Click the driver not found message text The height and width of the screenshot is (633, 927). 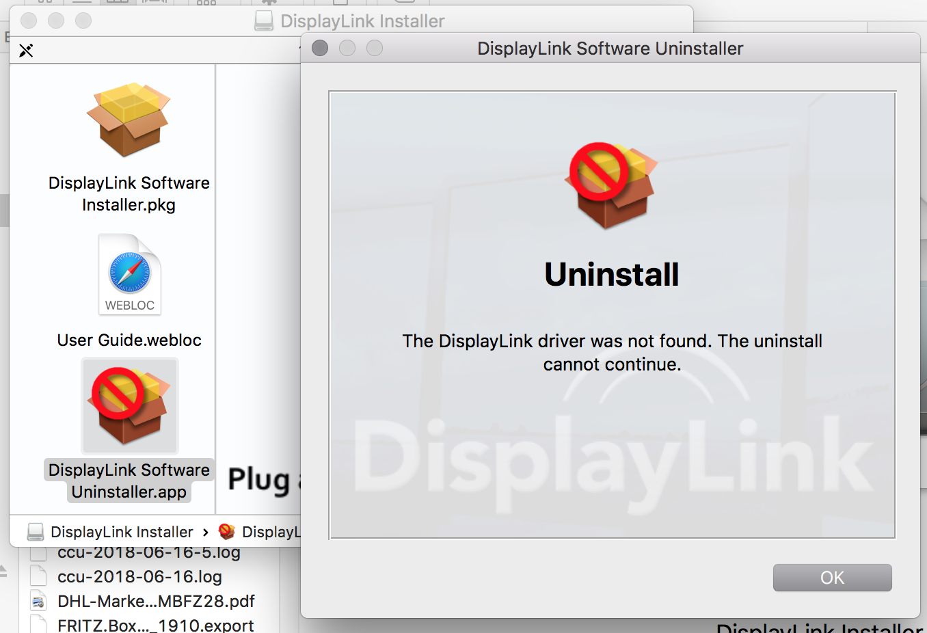pyautogui.click(x=612, y=353)
